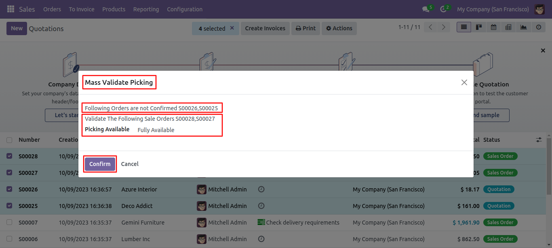Click the Deco Addict customer cell
Viewport: 552px width, 248px height.
pos(137,206)
